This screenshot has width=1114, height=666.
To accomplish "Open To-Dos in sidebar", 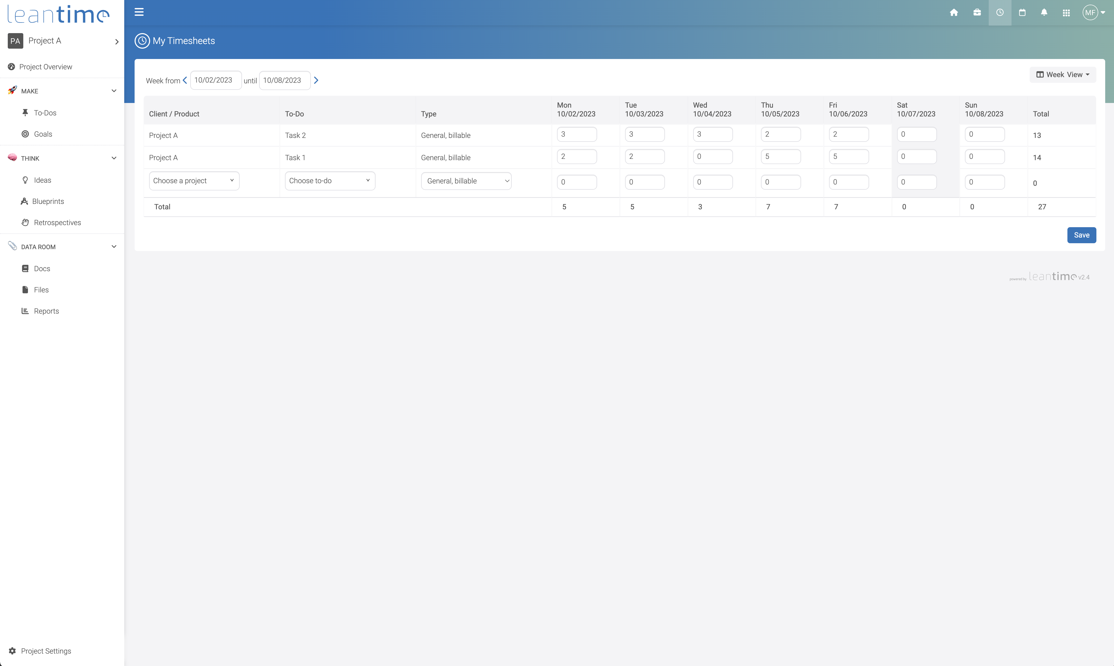I will [x=45, y=113].
